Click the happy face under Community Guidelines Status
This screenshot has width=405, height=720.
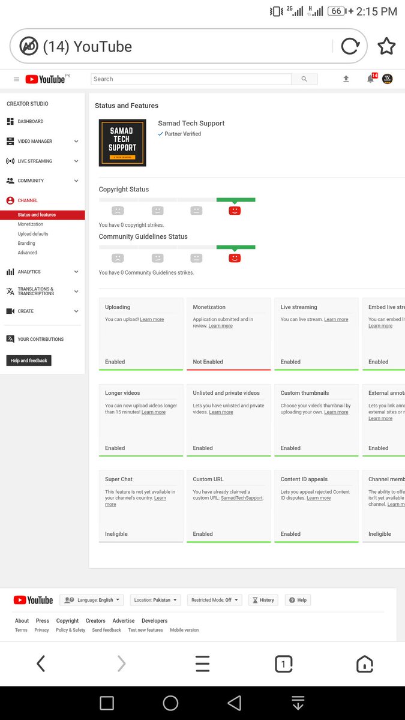click(235, 258)
